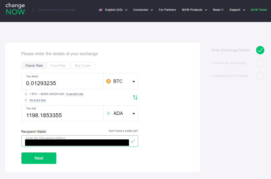Click the ADA payout address field
The image size is (271, 179).
point(80,141)
